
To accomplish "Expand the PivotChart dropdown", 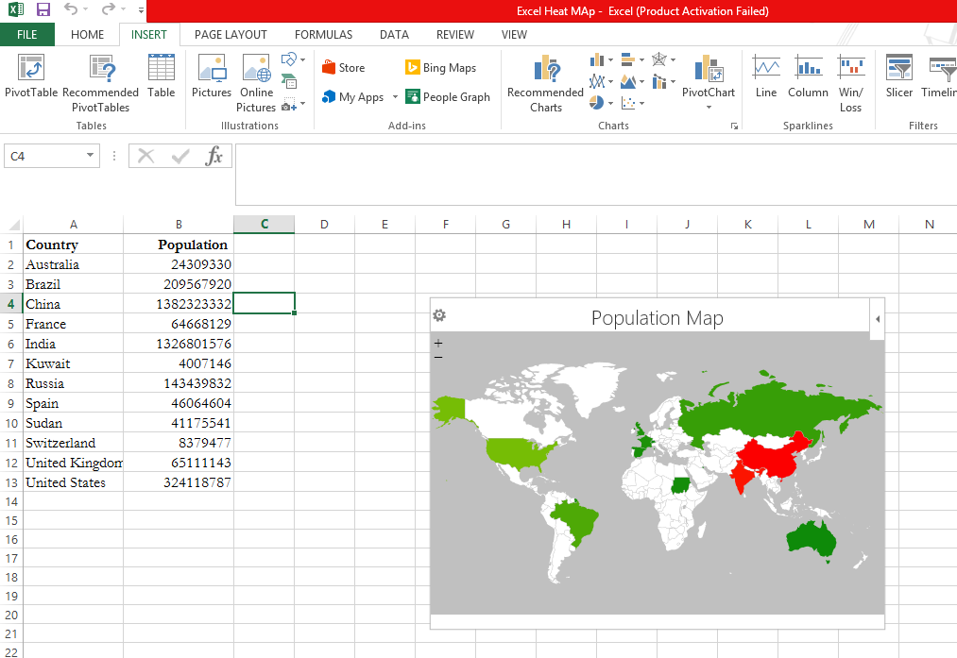I will pyautogui.click(x=709, y=108).
